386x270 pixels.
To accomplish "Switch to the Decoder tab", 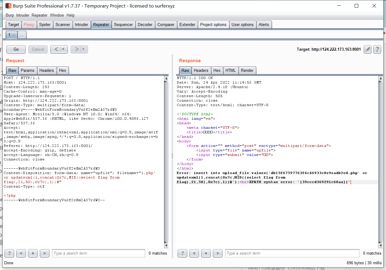I will tap(145, 25).
